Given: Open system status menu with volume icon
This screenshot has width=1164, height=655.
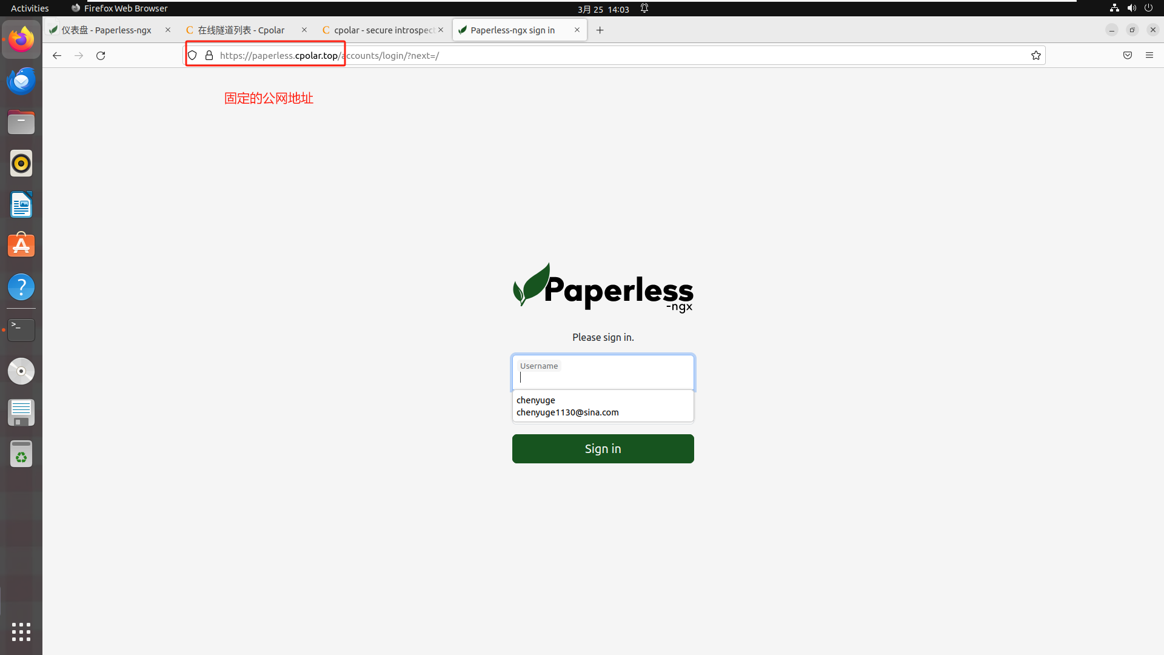Looking at the screenshot, I should pos(1131,8).
